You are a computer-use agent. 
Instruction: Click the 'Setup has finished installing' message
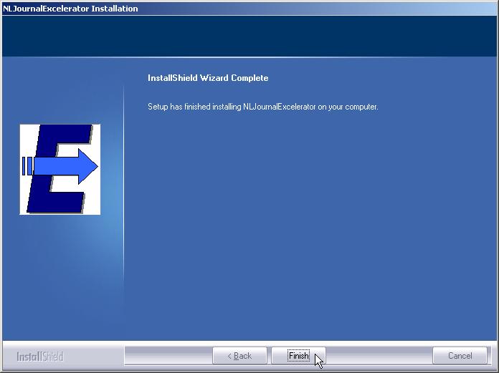[263, 107]
